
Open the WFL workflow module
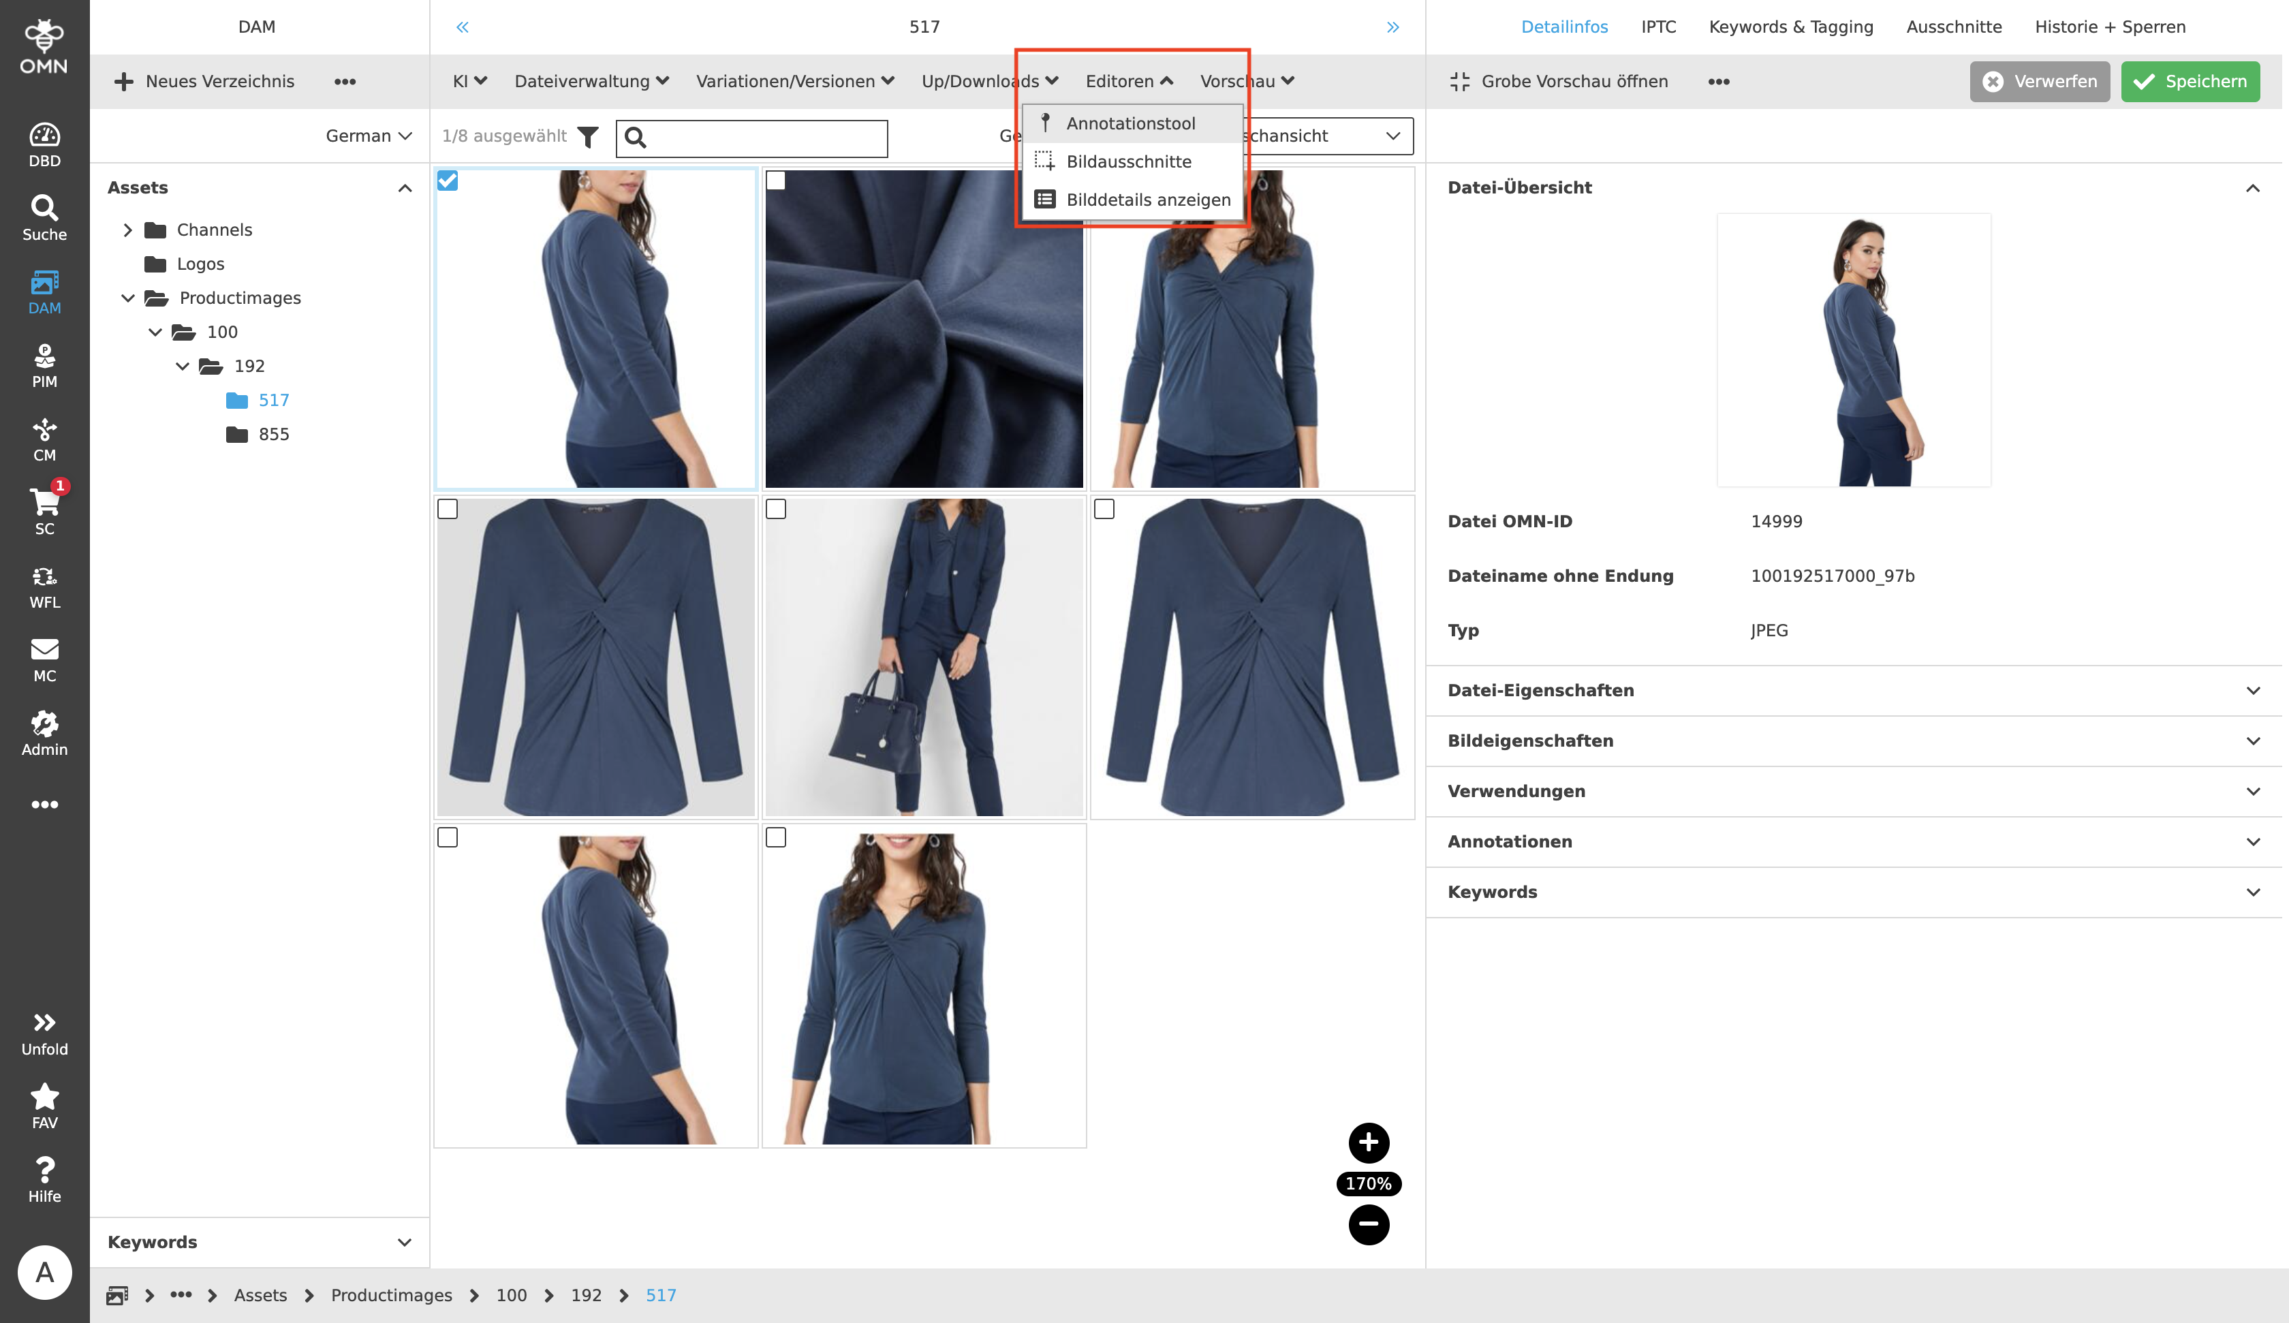click(44, 586)
